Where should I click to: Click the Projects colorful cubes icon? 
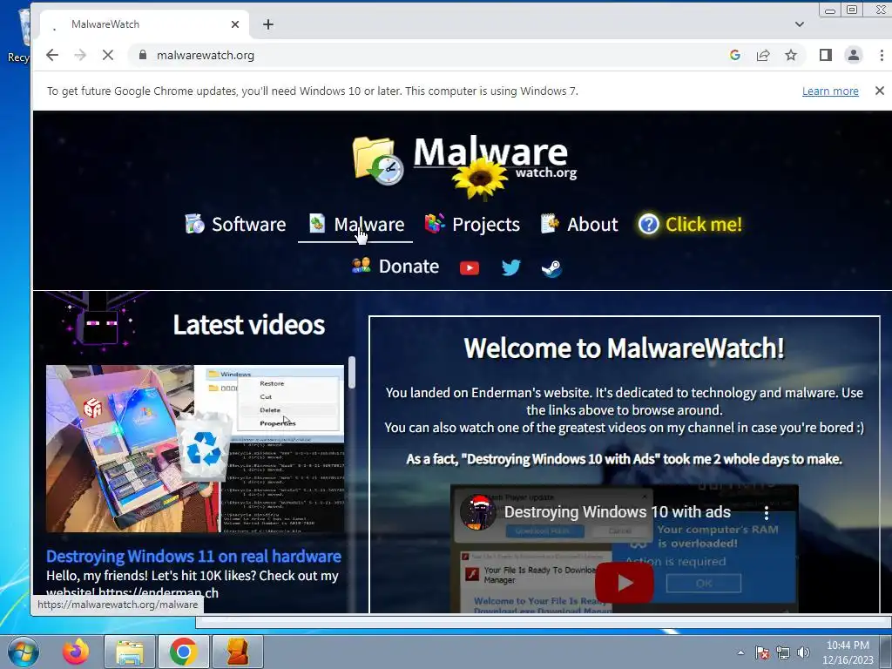(435, 224)
